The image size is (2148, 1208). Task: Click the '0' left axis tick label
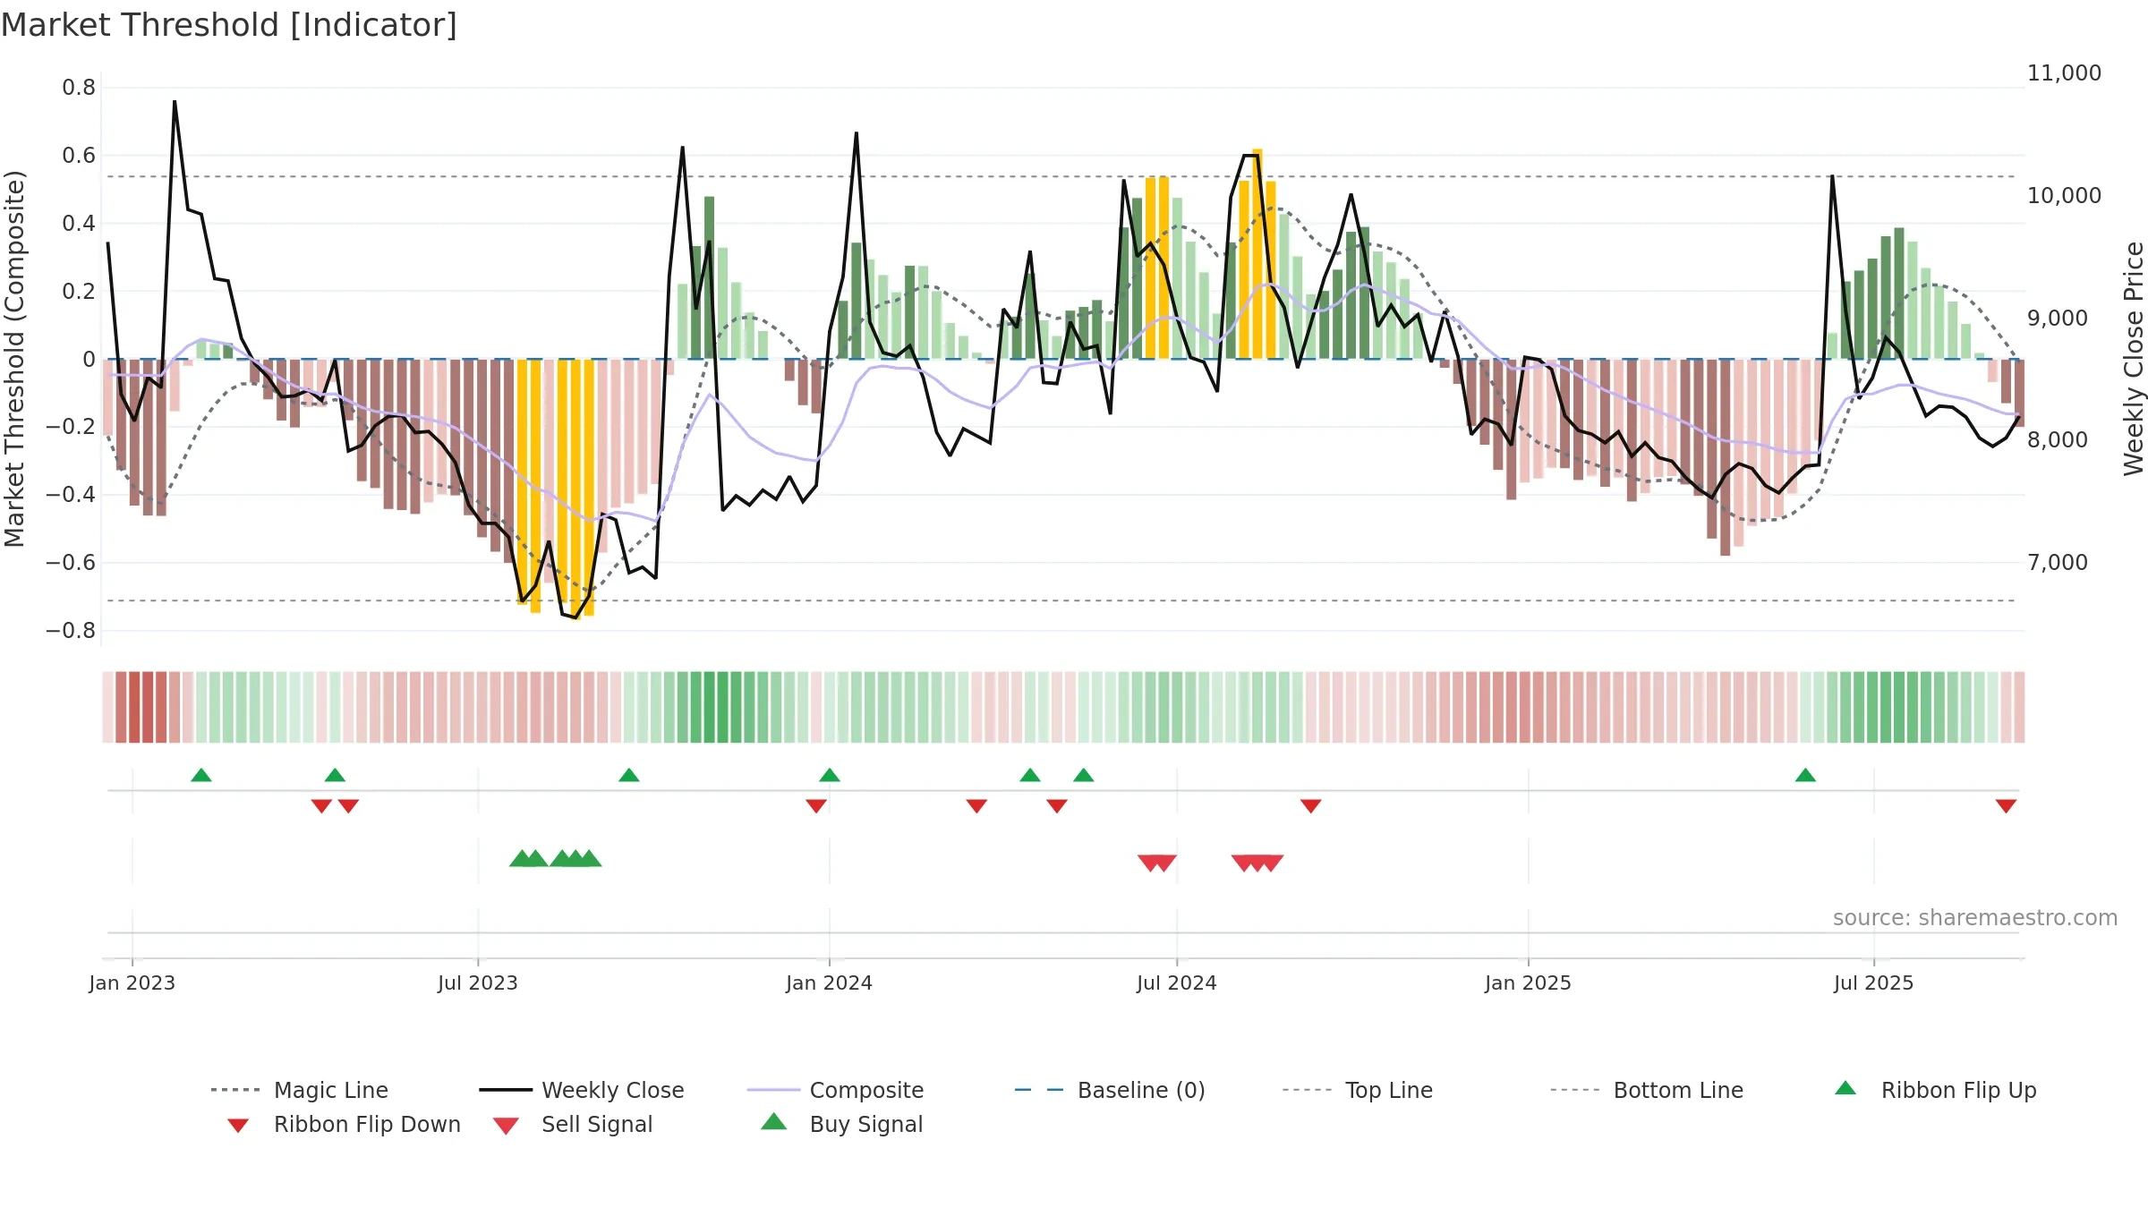[89, 360]
